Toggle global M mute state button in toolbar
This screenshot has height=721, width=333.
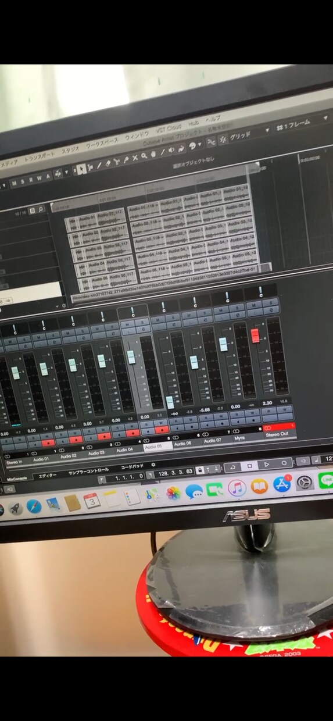(15, 183)
